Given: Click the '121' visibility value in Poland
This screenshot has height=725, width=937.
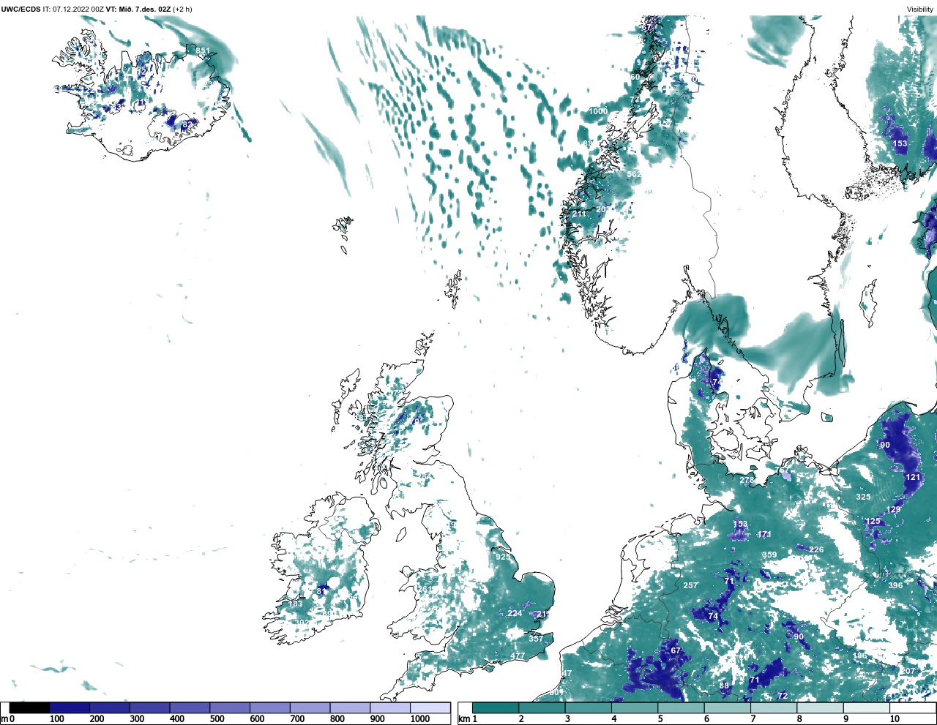Looking at the screenshot, I should tap(913, 477).
